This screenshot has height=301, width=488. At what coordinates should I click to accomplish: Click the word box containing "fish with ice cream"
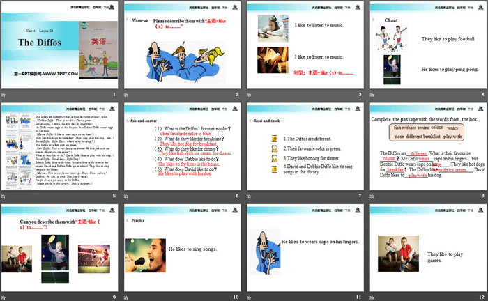pyautogui.click(x=409, y=128)
